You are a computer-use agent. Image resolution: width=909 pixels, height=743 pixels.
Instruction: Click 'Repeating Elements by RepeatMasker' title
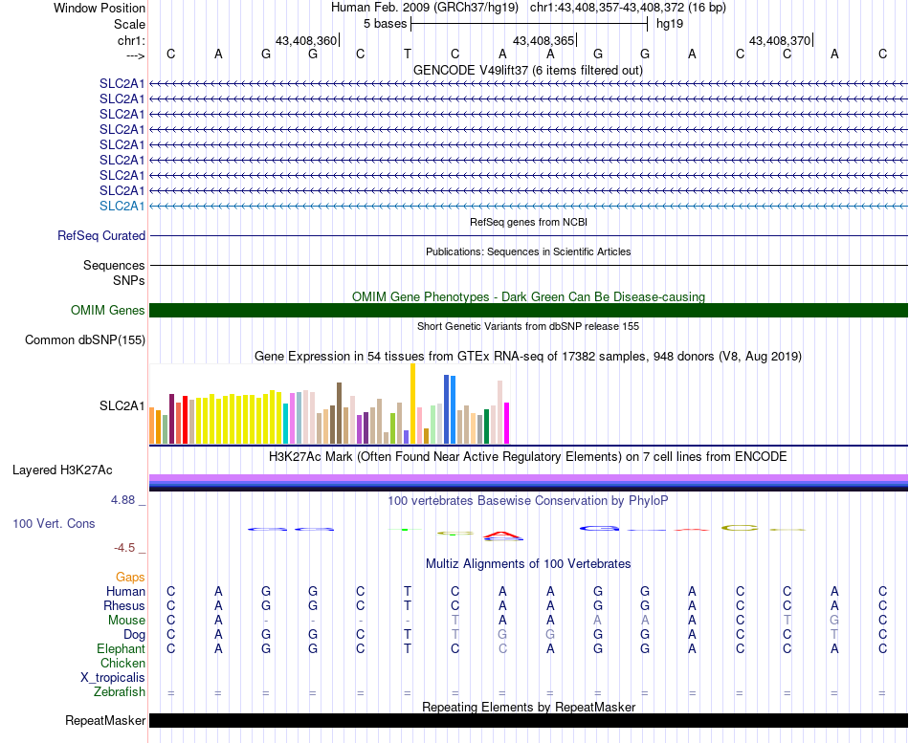point(528,707)
